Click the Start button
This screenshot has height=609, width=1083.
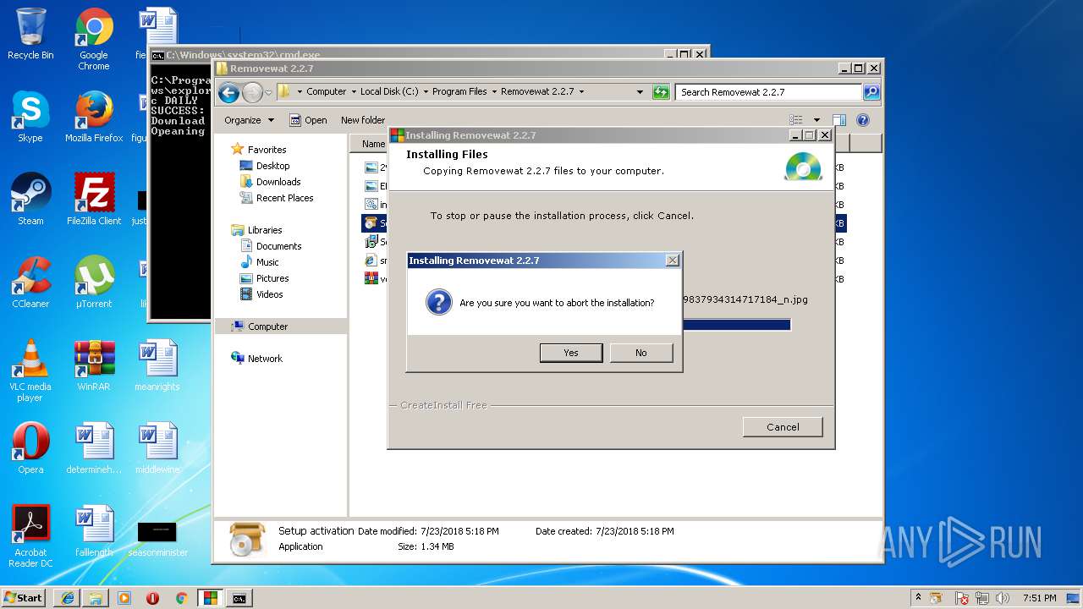pyautogui.click(x=24, y=597)
